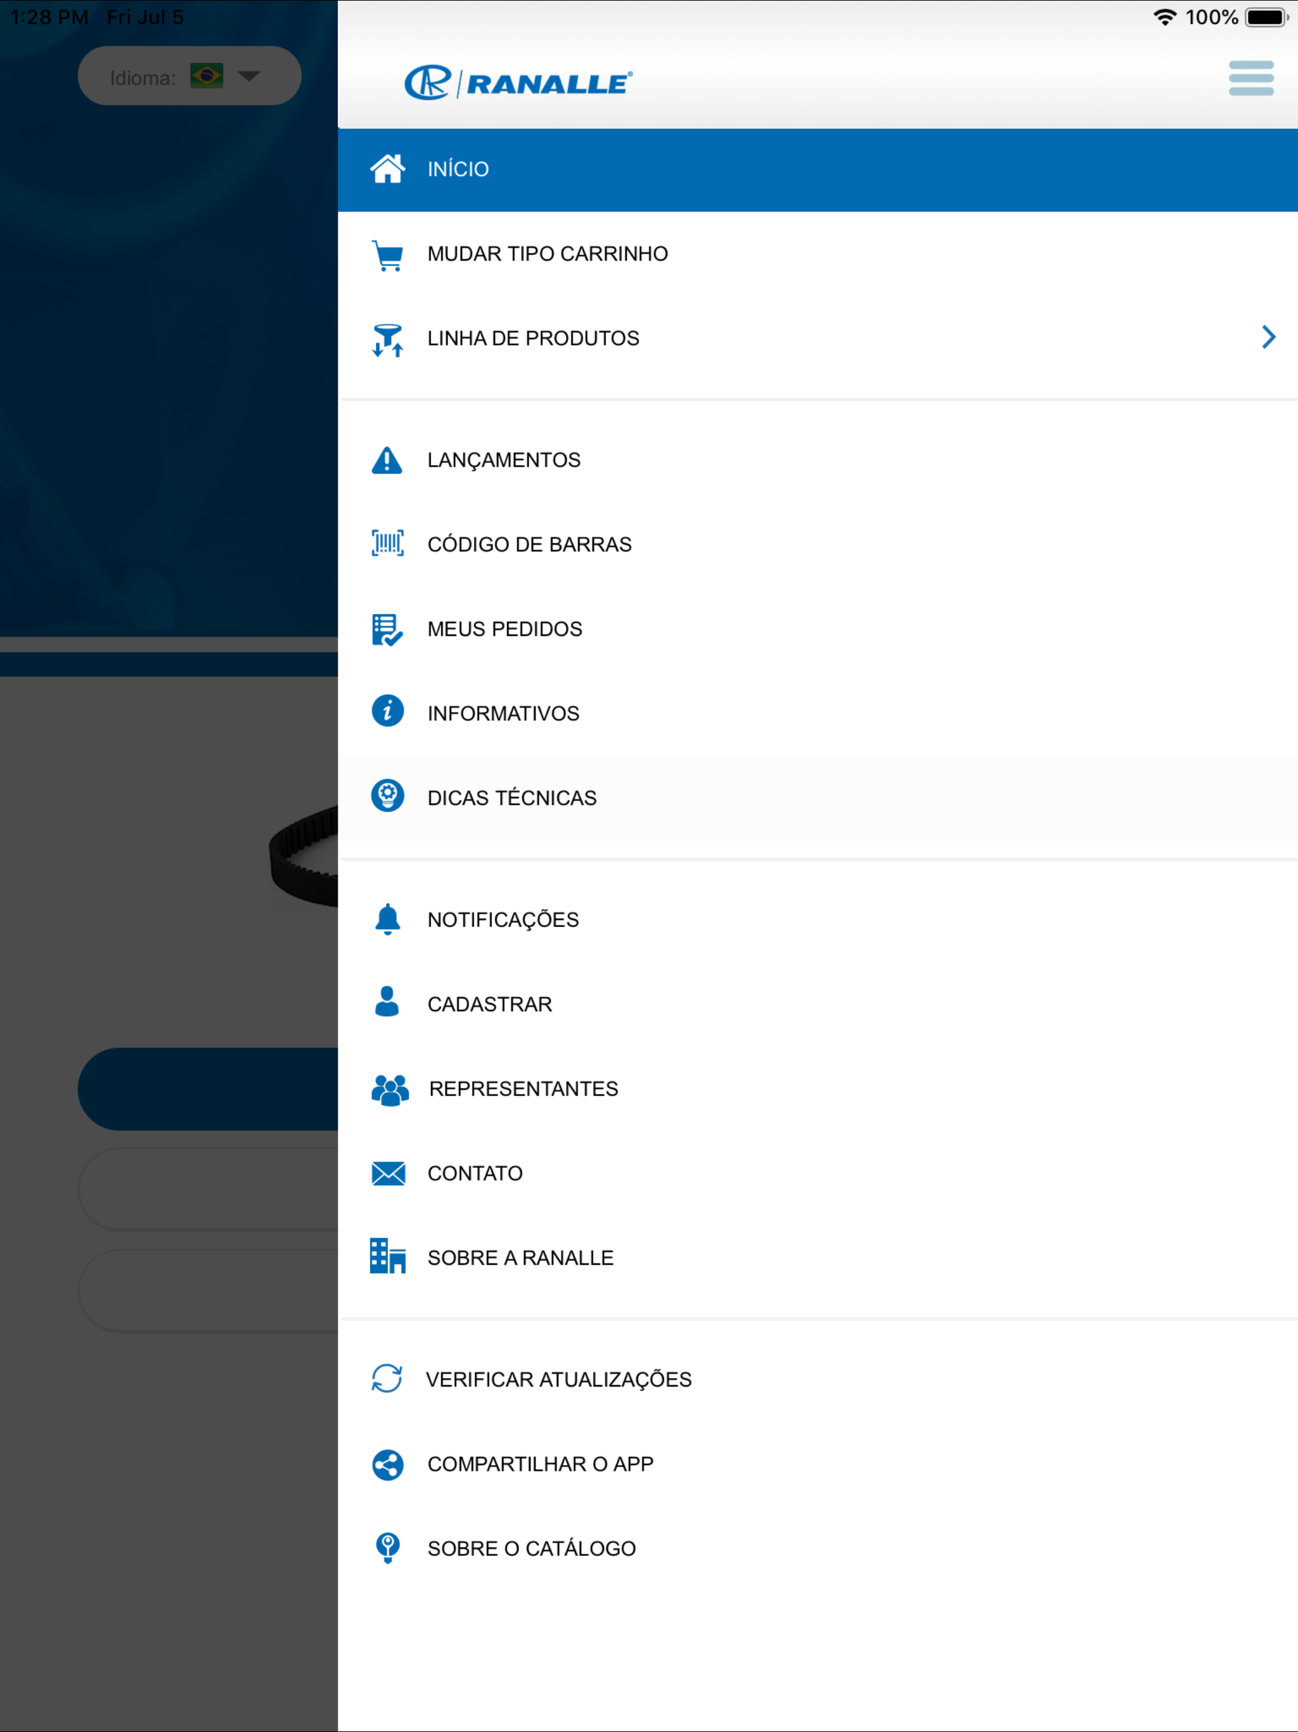This screenshot has width=1298, height=1732.
Task: Select INFORMATIVOS from the menu
Action: pyautogui.click(x=818, y=713)
